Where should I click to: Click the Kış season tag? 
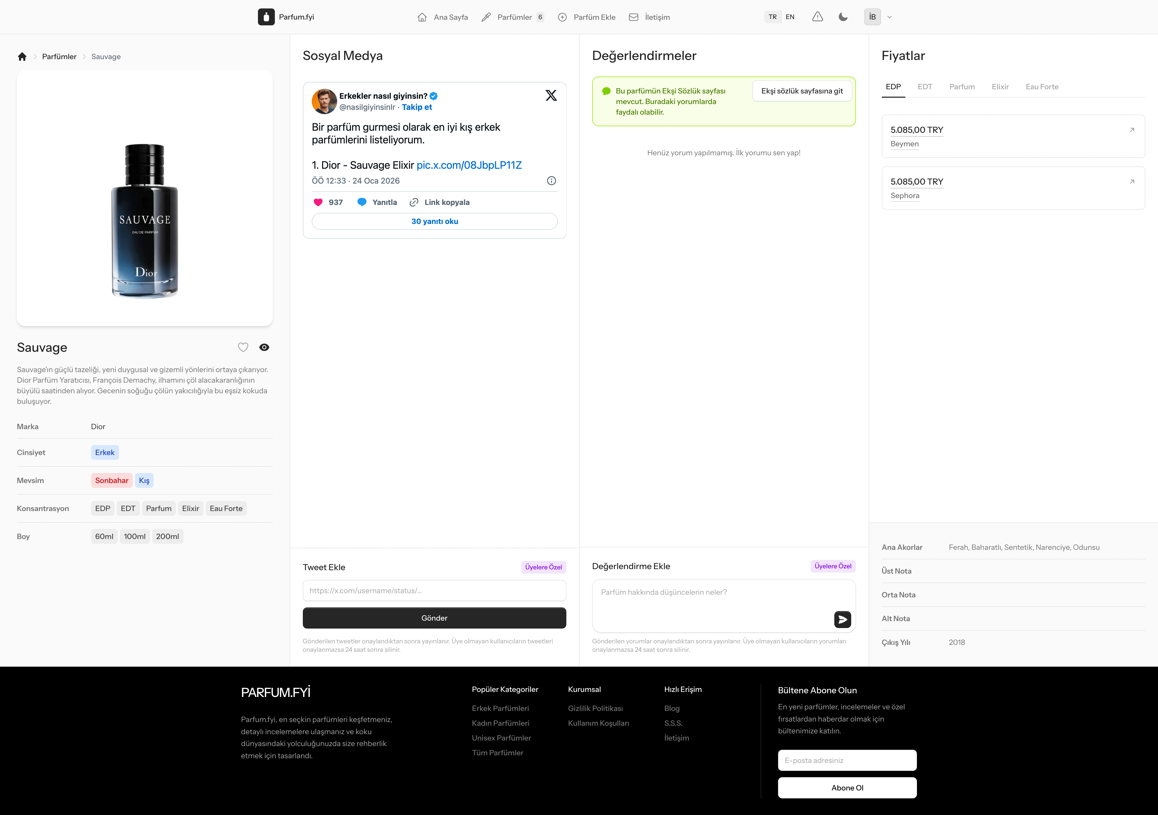[x=144, y=480]
